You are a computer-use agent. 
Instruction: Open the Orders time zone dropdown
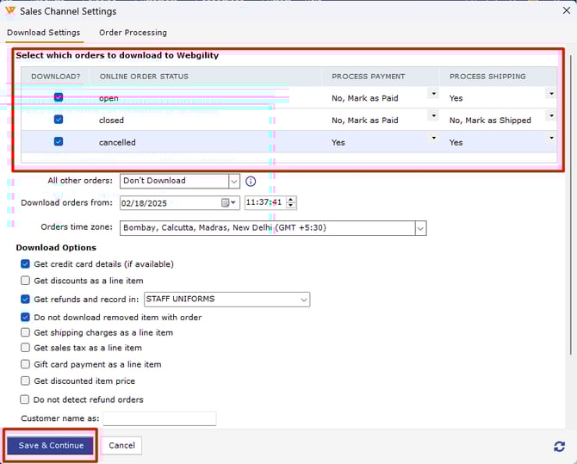point(420,228)
